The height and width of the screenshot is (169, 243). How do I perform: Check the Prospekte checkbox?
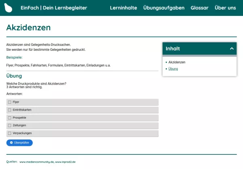(x=10, y=118)
